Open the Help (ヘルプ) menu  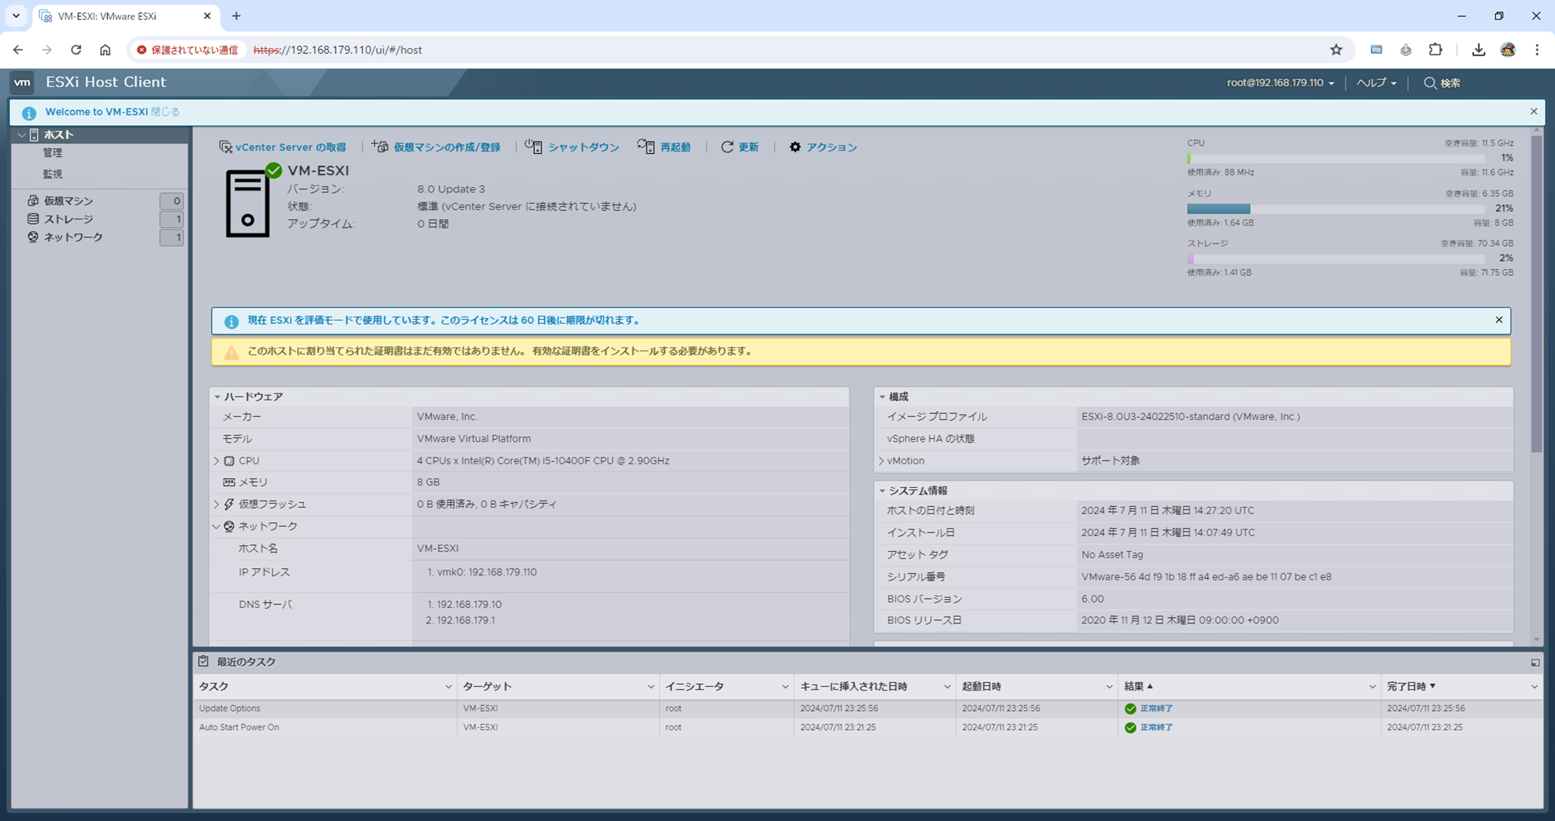(1376, 83)
